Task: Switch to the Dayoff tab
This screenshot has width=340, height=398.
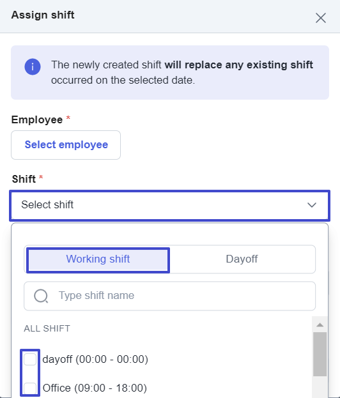Action: (x=242, y=259)
